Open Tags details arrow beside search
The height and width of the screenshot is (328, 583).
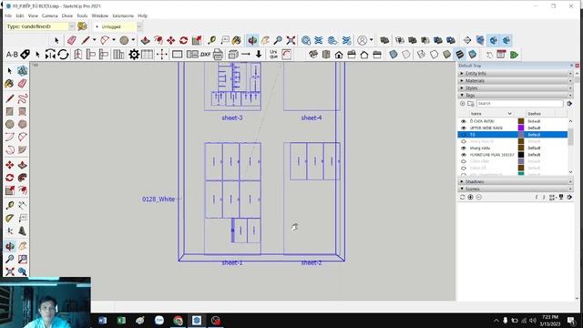pyautogui.click(x=569, y=103)
